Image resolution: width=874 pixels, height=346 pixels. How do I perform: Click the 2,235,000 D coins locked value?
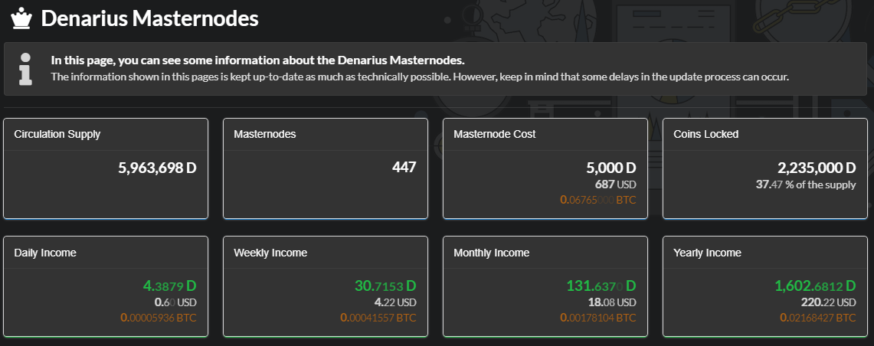coord(817,168)
